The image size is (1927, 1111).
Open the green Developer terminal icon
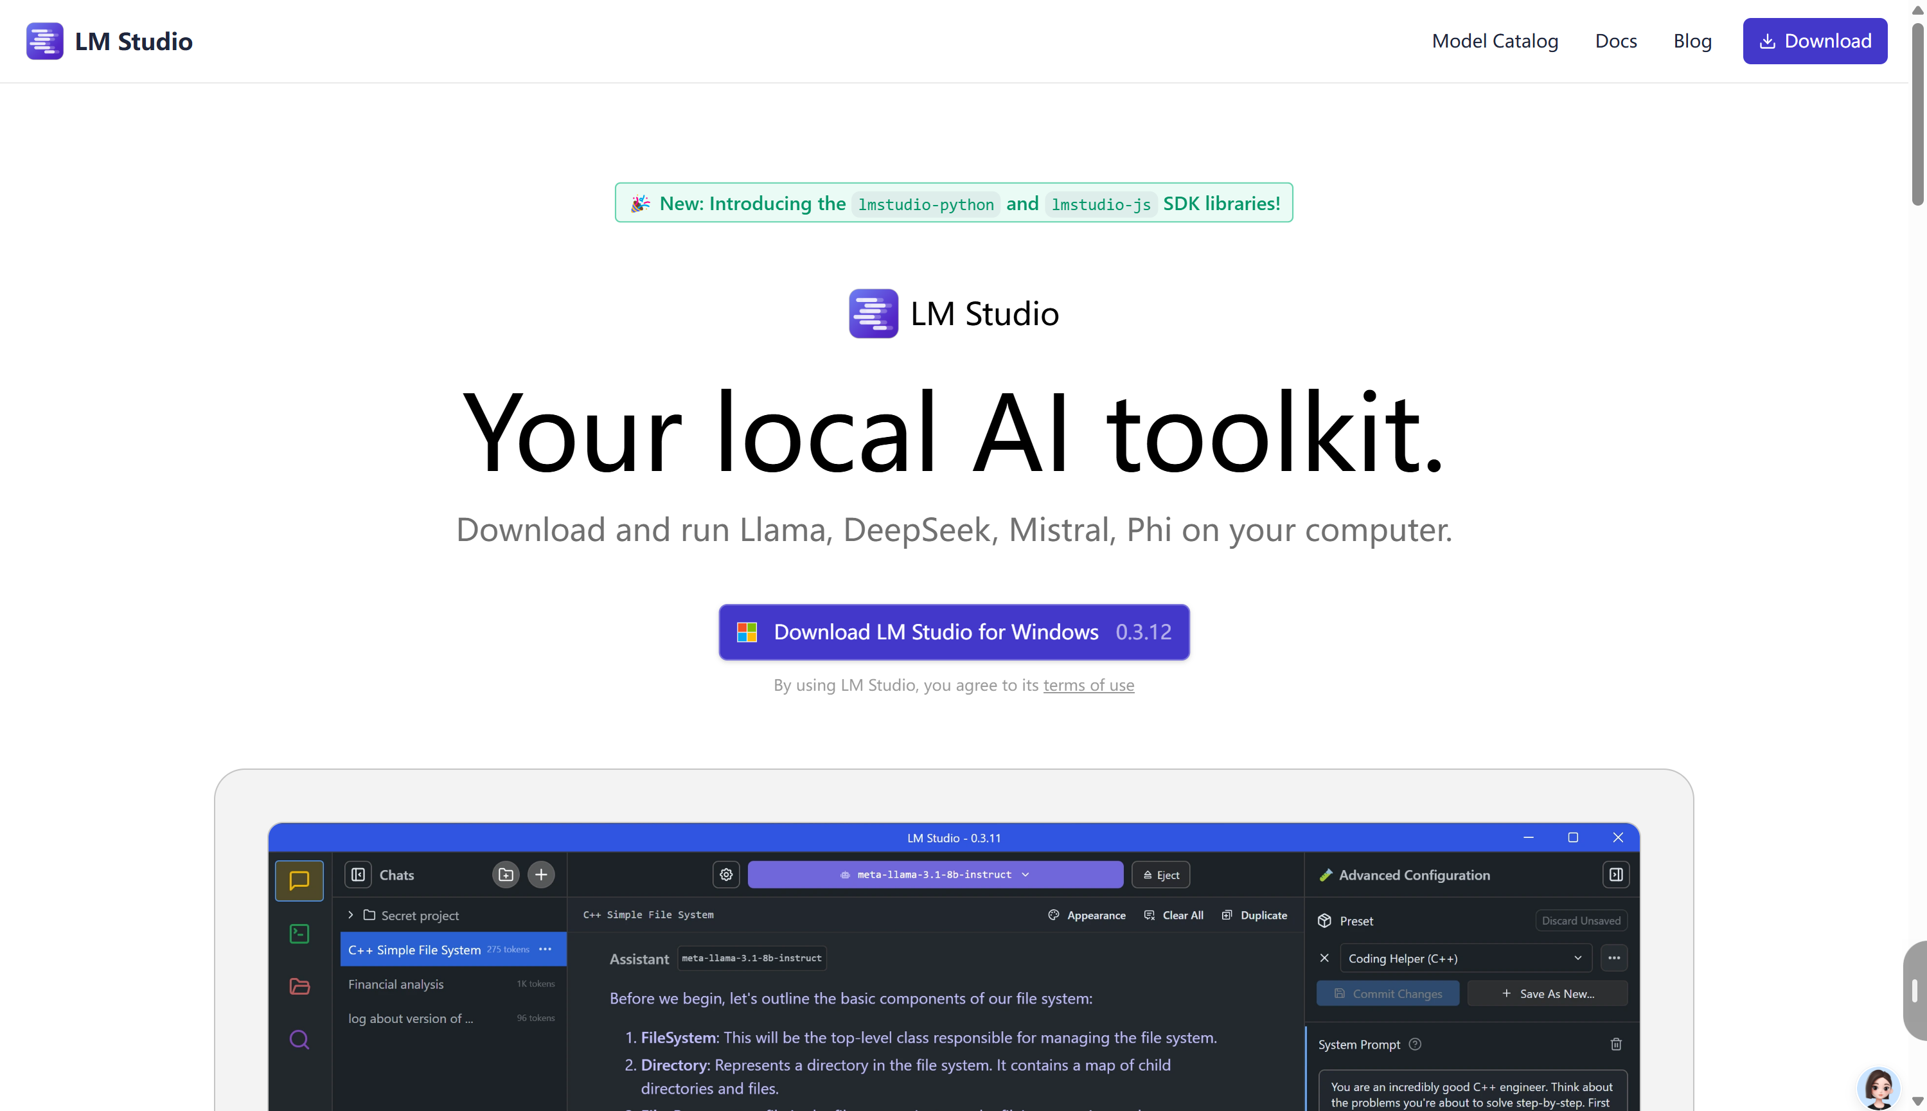299,933
